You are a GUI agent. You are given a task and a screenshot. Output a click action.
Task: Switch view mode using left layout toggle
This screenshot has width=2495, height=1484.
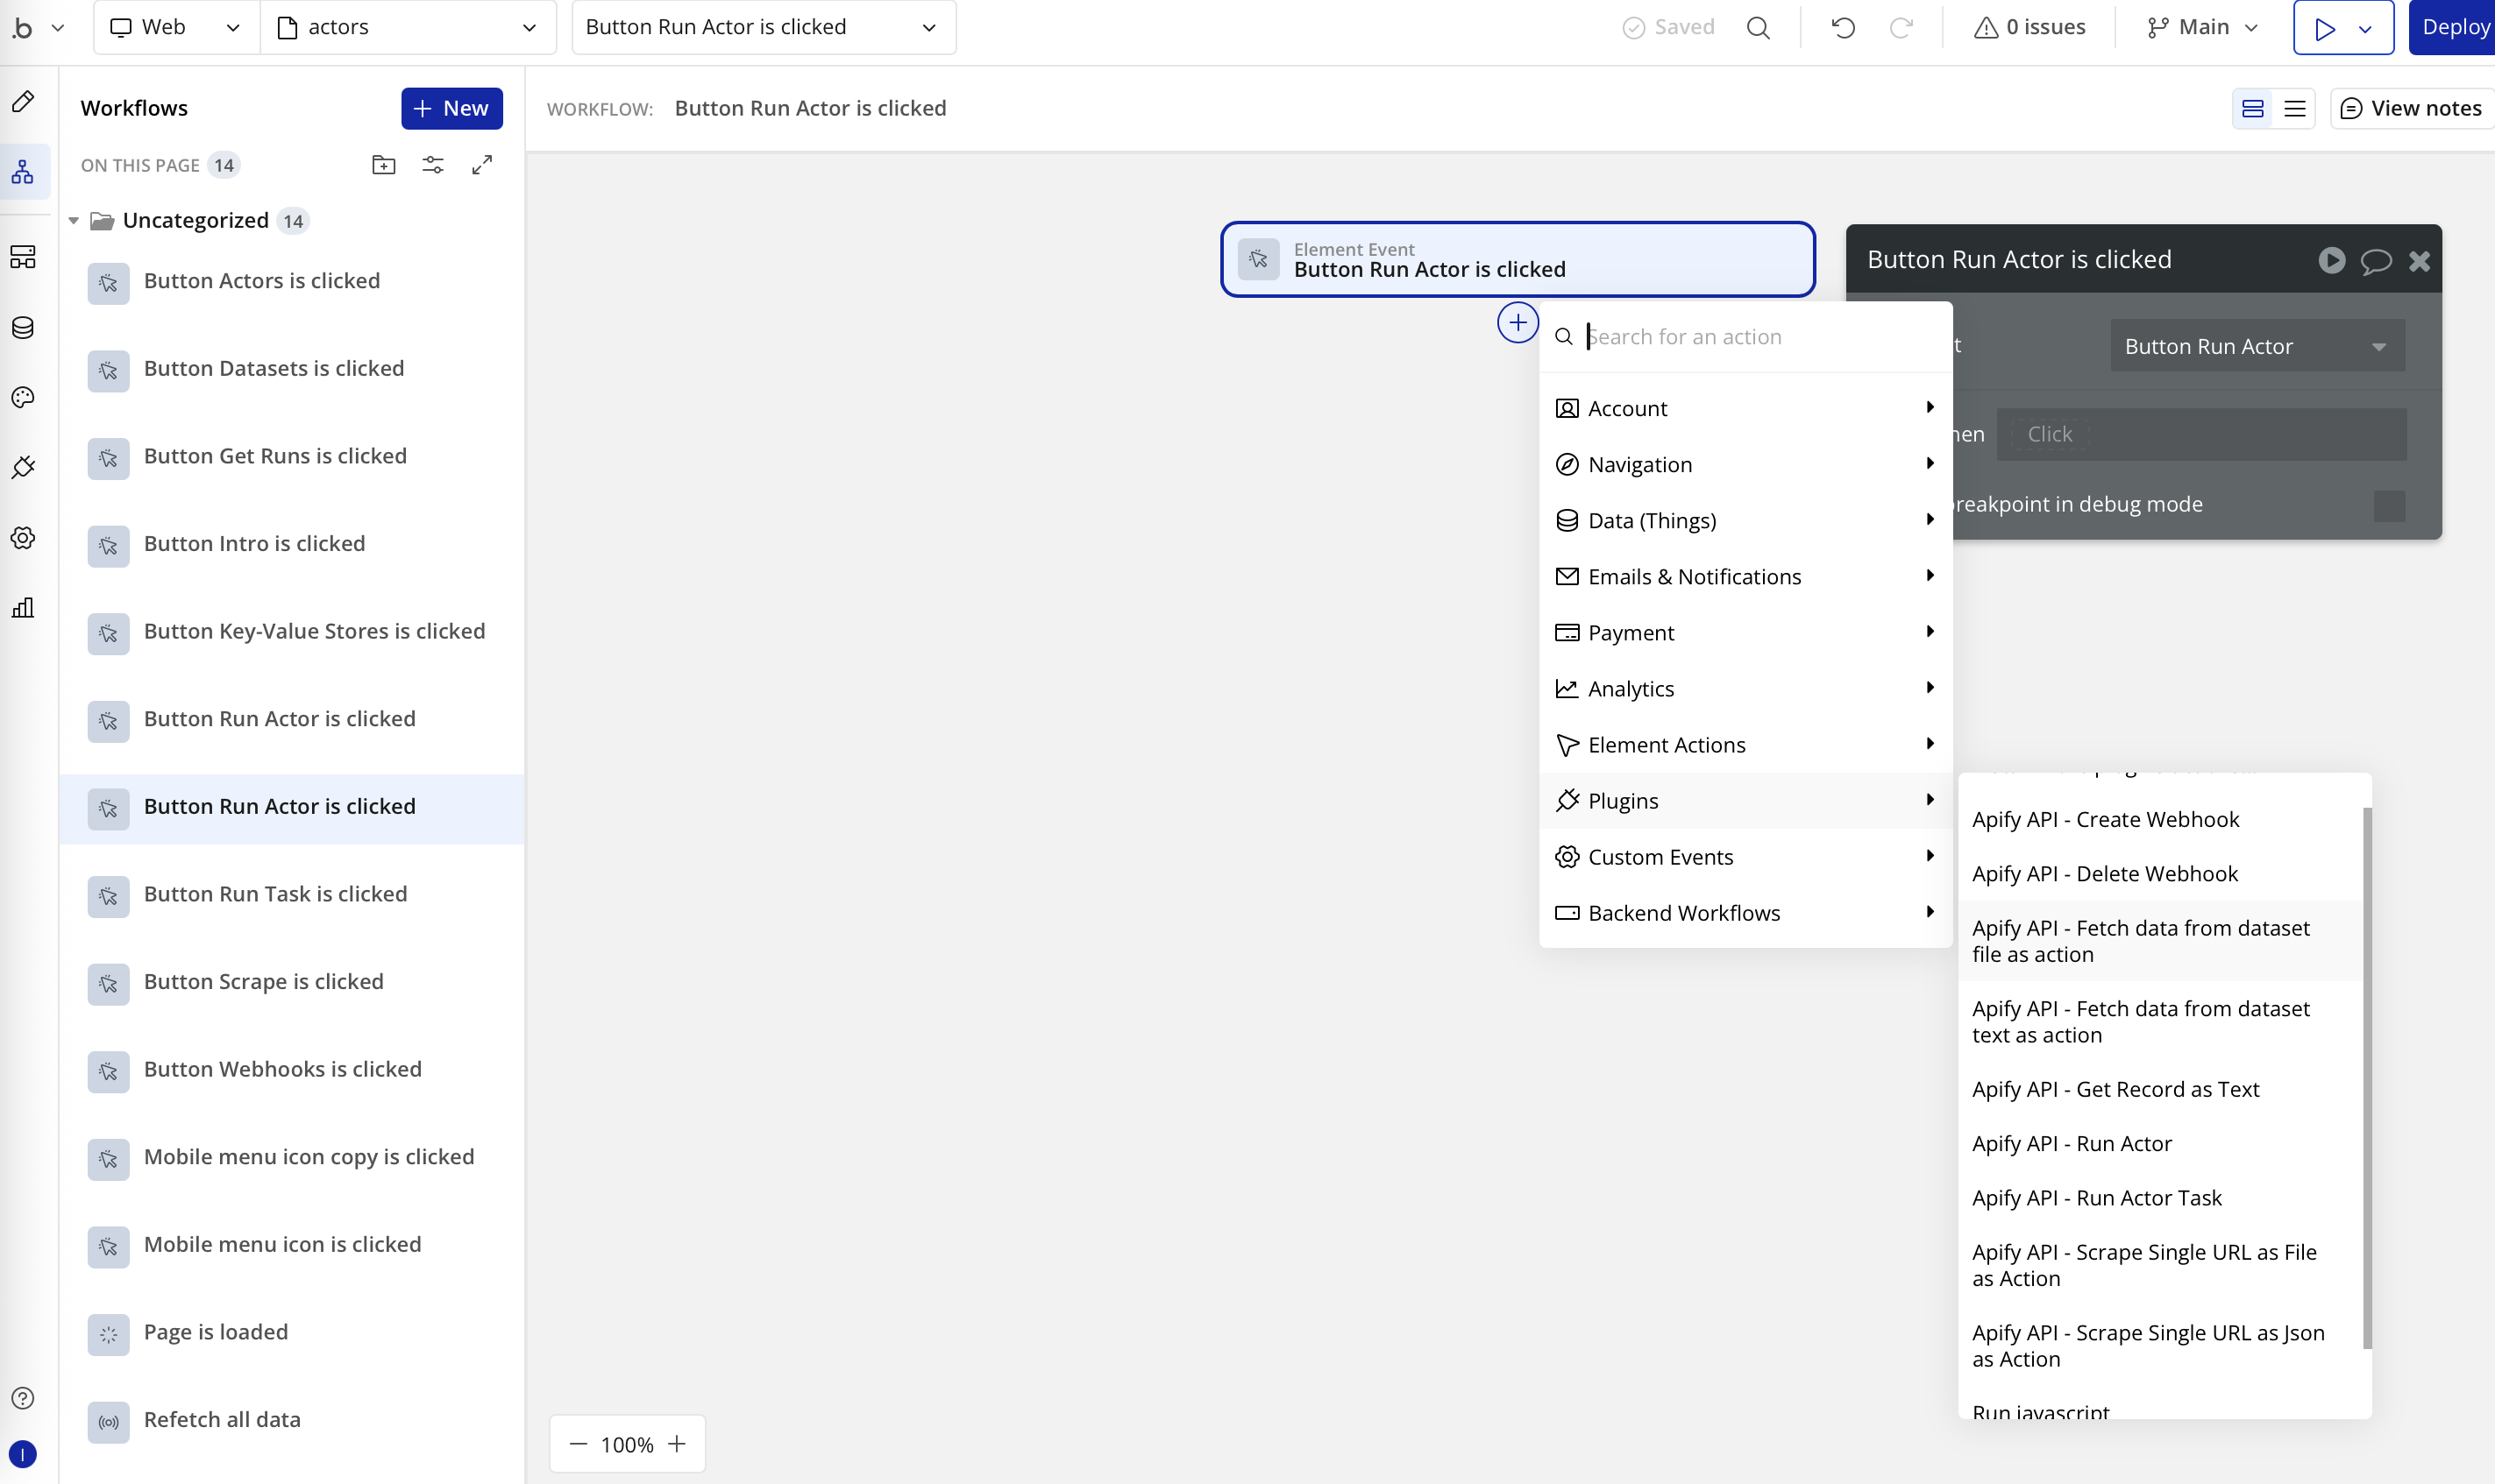pyautogui.click(x=2252, y=108)
